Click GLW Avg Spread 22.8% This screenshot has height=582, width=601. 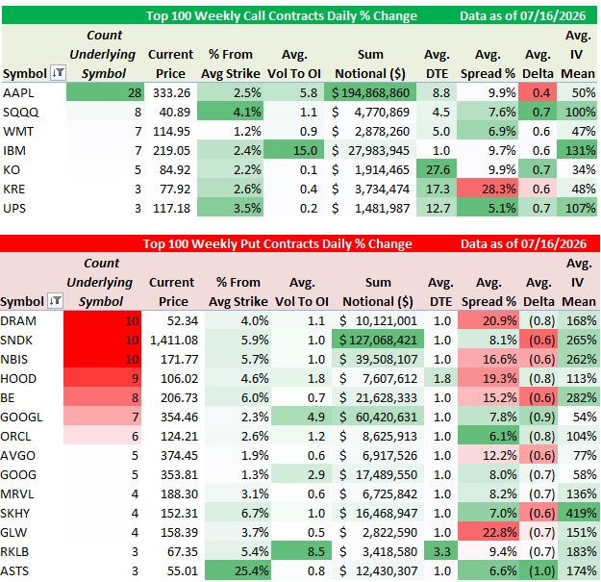488,532
